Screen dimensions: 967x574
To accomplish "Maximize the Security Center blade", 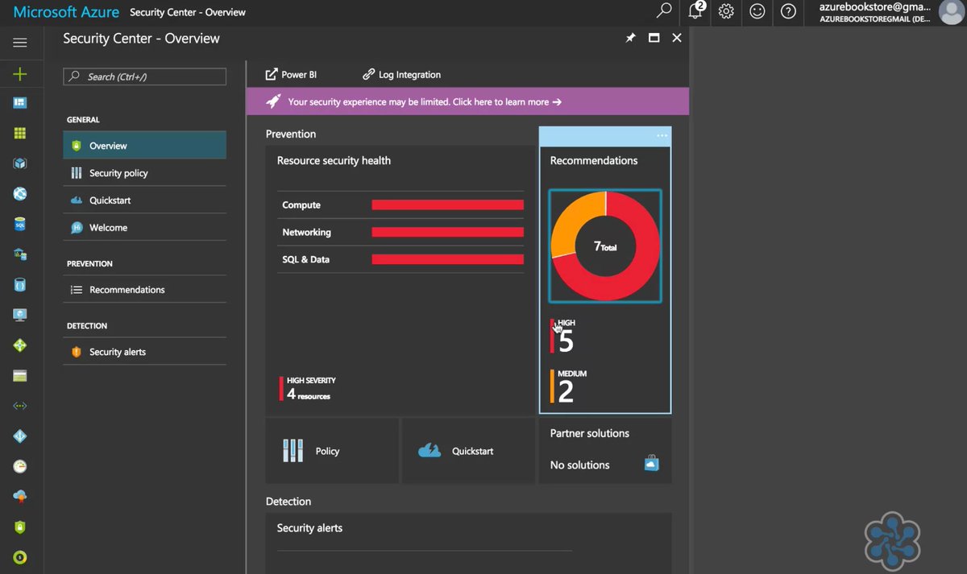I will click(x=654, y=38).
